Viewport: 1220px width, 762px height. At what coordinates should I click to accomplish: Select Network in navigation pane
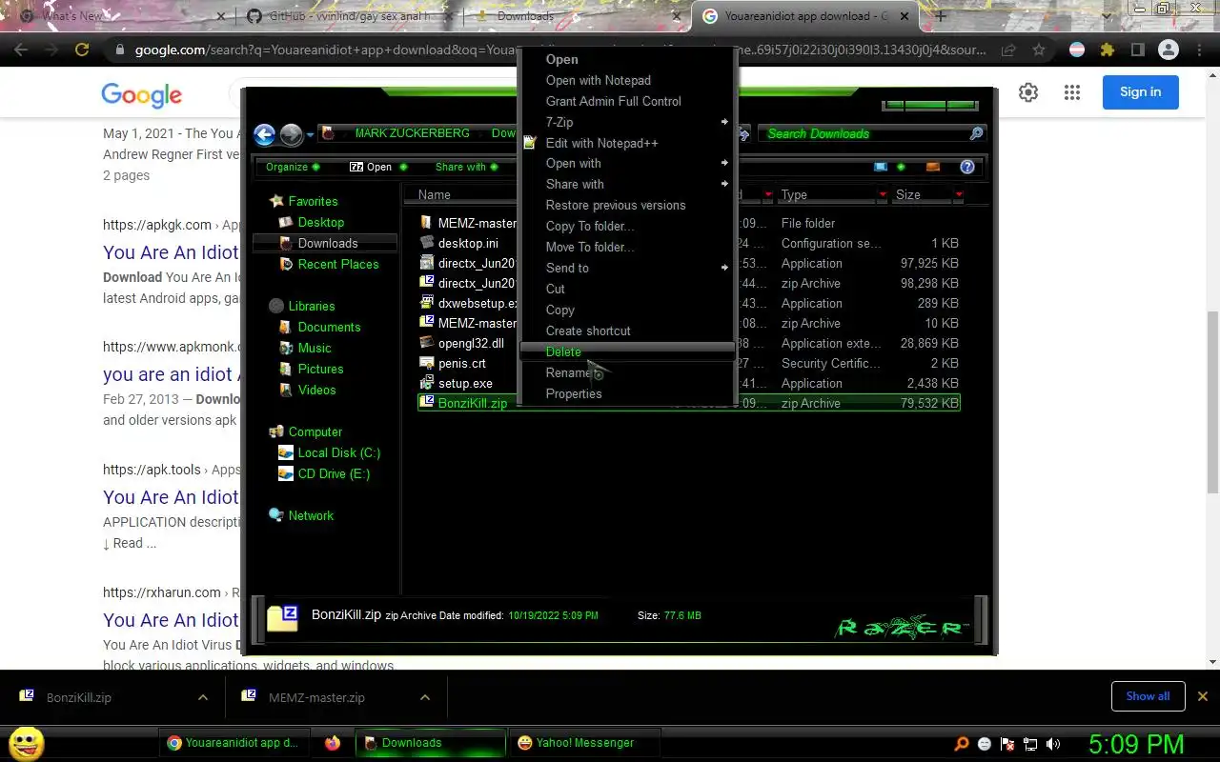(x=301, y=515)
